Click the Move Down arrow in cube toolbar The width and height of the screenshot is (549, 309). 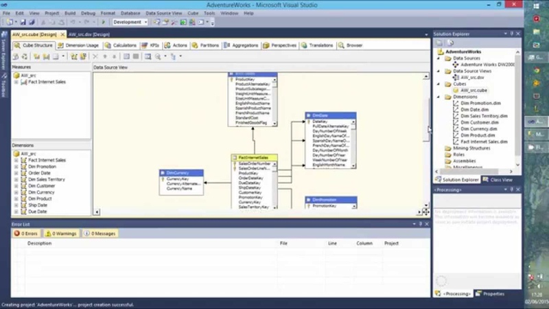point(114,56)
